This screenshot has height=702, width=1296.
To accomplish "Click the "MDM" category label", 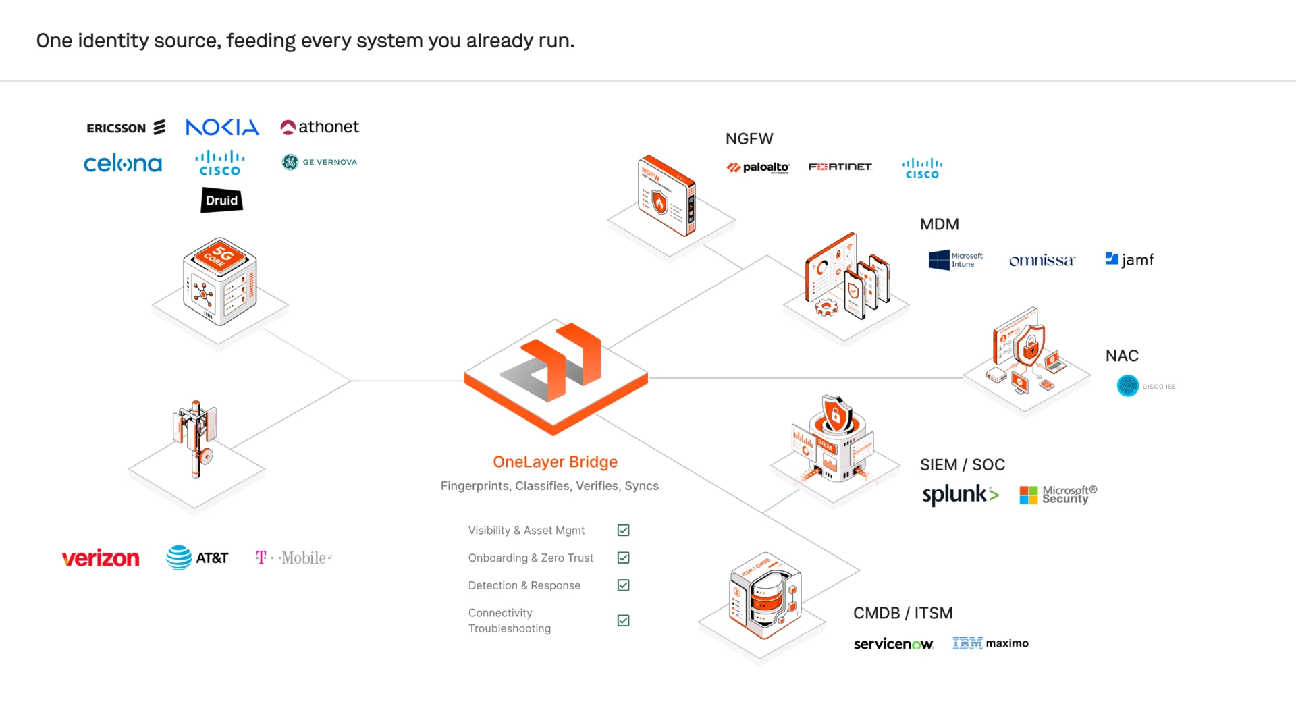I will (940, 225).
